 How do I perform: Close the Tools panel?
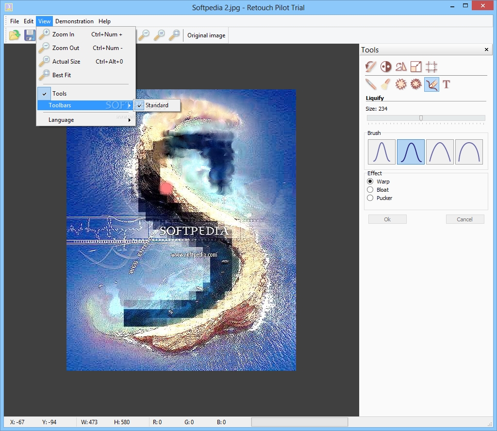click(x=486, y=50)
